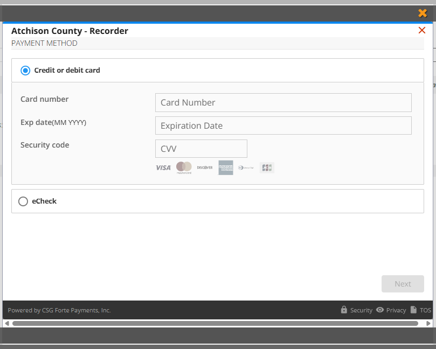The height and width of the screenshot is (349, 436).
Task: Choose the eCheck payment option
Action: pyautogui.click(x=23, y=201)
